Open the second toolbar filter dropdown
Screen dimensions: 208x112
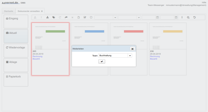click(x=139, y=17)
